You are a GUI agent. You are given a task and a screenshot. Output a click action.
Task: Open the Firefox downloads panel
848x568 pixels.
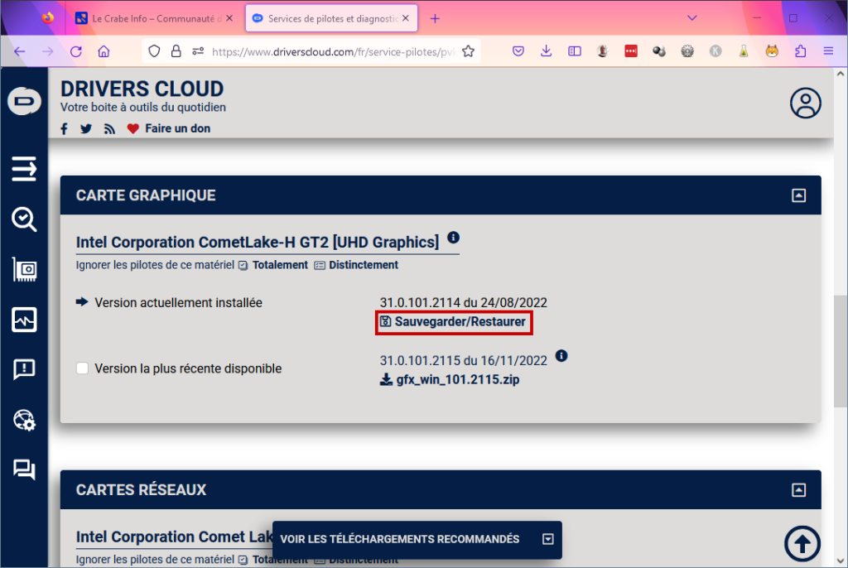point(547,51)
